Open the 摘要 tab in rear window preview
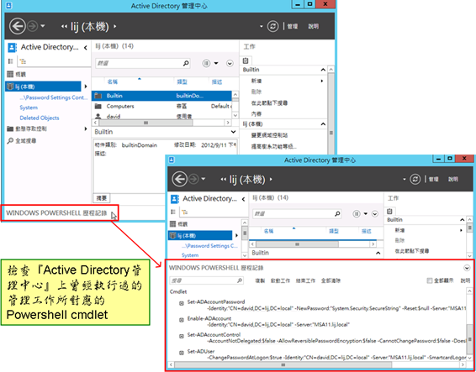This screenshot has width=476, height=372. coord(102,198)
